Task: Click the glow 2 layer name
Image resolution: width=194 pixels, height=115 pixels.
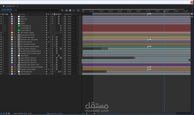Action: [x=23, y=21]
